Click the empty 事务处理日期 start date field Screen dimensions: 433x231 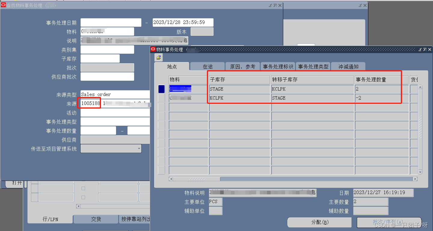111,22
